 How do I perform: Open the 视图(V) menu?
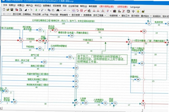[x=12, y=5]
